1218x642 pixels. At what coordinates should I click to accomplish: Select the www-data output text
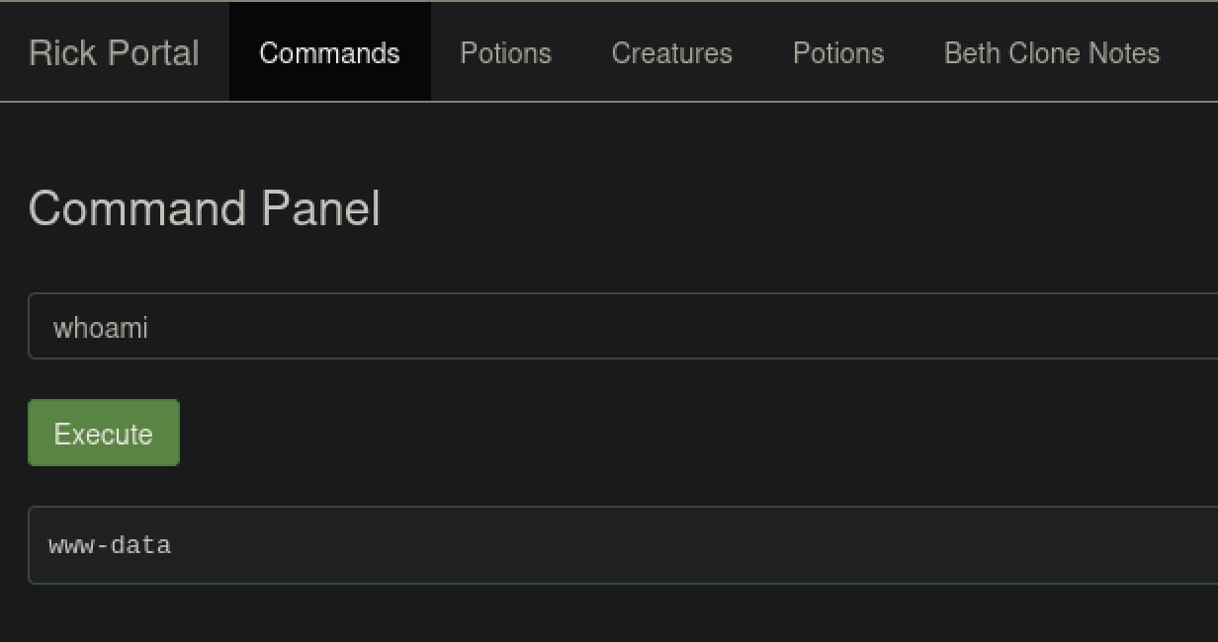109,545
